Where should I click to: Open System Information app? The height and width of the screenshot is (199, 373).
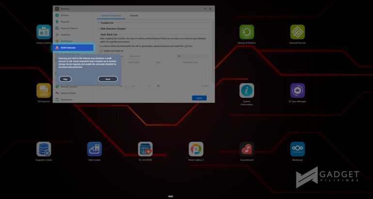click(x=247, y=91)
